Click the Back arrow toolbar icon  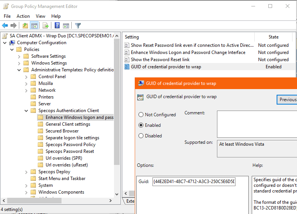pos(5,25)
